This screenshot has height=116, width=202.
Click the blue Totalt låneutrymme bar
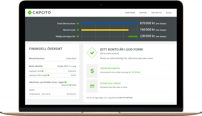109,24
